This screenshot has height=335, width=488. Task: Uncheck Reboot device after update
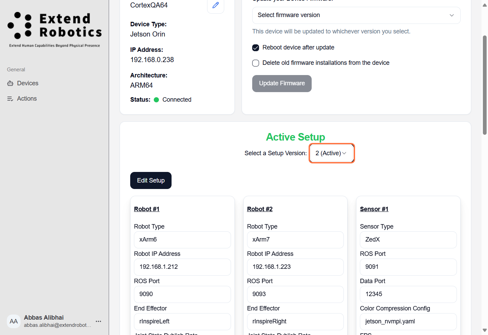(x=256, y=48)
